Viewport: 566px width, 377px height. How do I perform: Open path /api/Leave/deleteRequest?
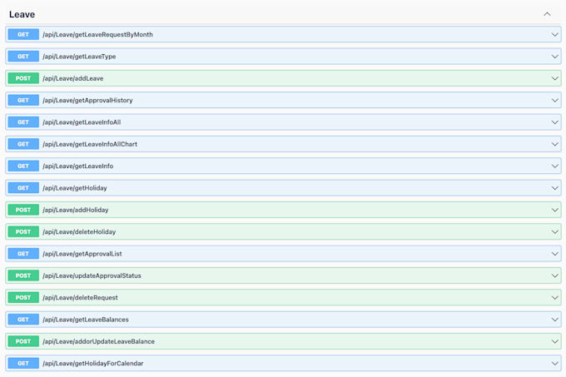click(x=80, y=298)
